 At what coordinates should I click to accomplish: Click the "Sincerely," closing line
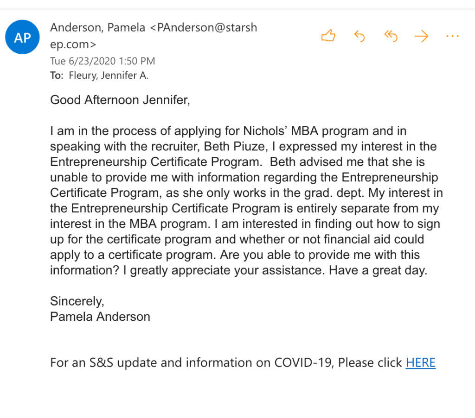77,301
